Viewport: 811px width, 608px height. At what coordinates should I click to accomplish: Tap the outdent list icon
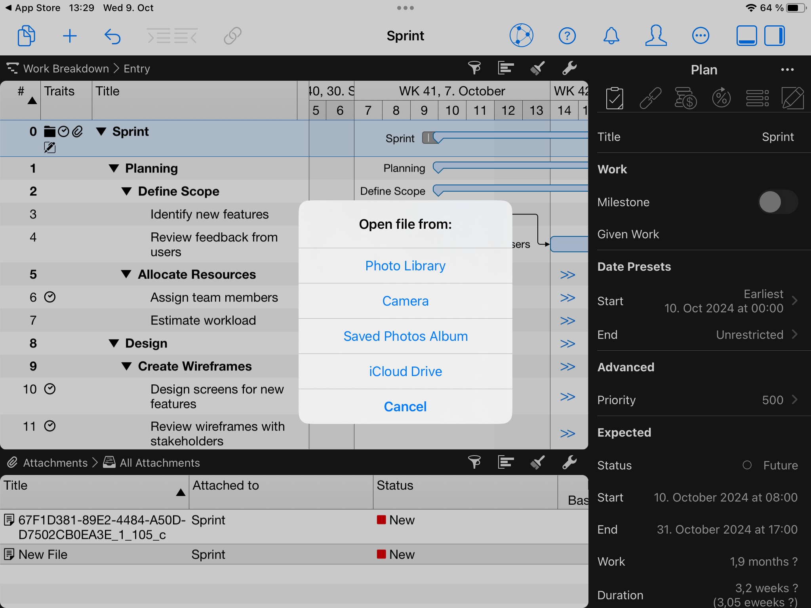(x=186, y=36)
